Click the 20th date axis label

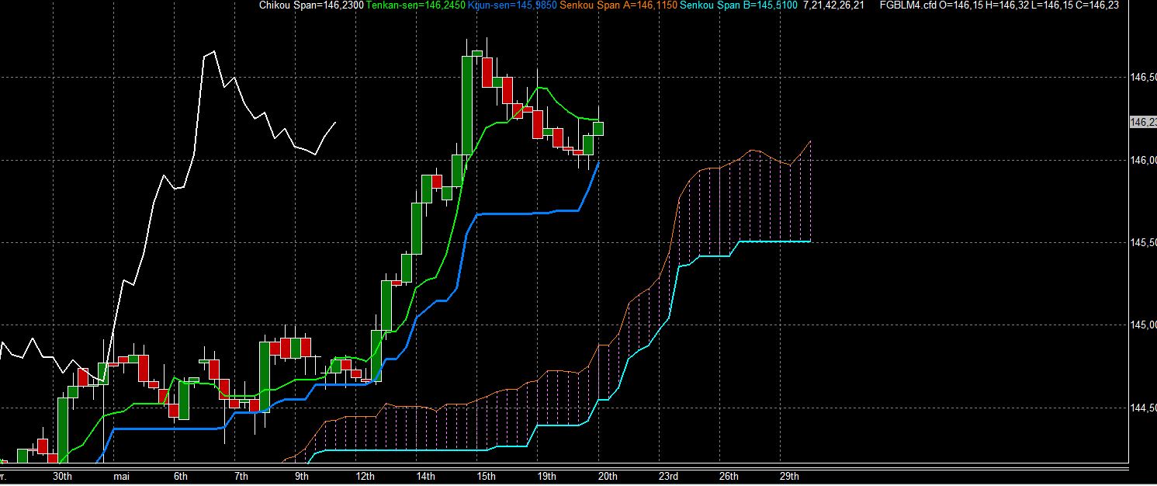coord(608,476)
